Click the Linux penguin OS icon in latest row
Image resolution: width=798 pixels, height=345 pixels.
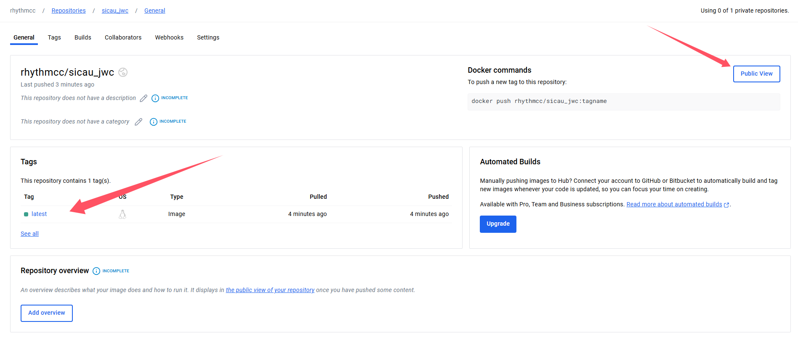[122, 214]
